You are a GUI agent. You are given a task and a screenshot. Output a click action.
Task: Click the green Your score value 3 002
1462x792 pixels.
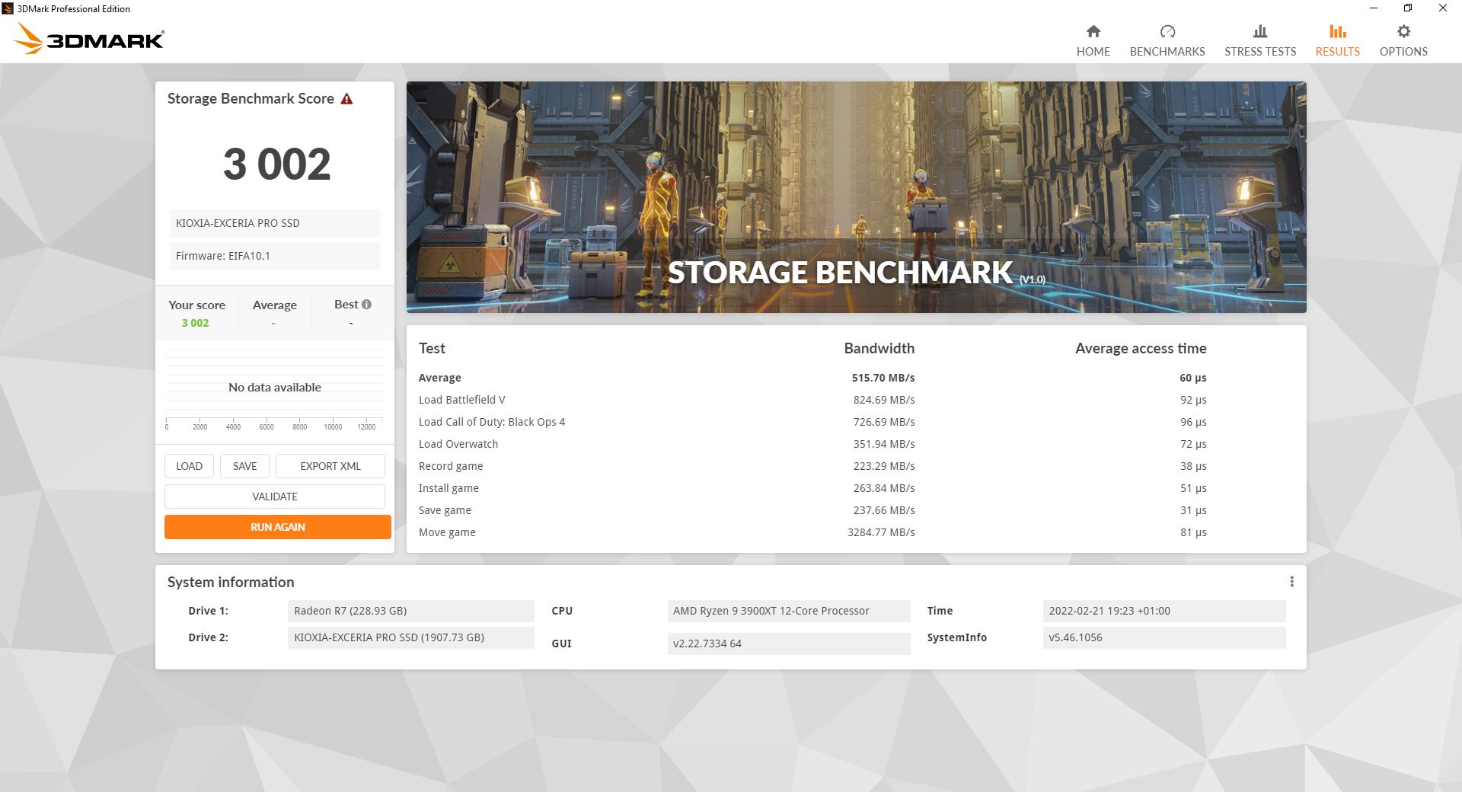pos(195,323)
